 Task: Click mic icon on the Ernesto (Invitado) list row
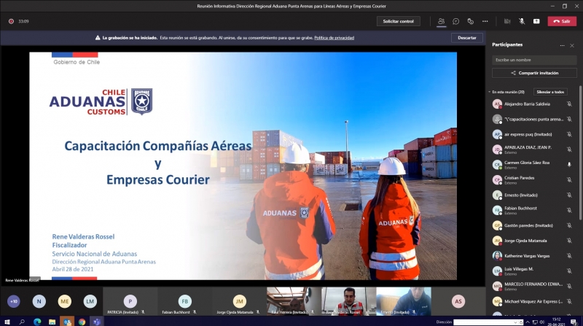click(x=569, y=195)
